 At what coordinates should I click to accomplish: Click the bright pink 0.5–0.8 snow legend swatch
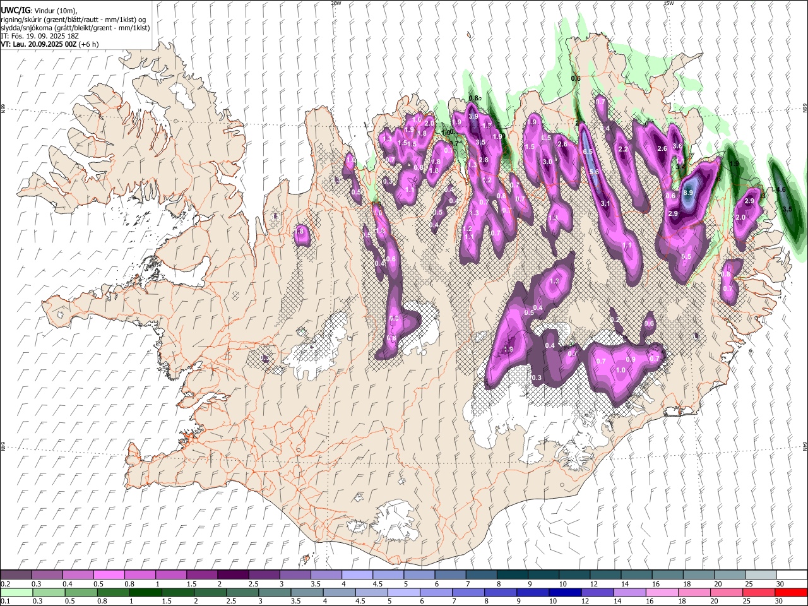pos(110,575)
